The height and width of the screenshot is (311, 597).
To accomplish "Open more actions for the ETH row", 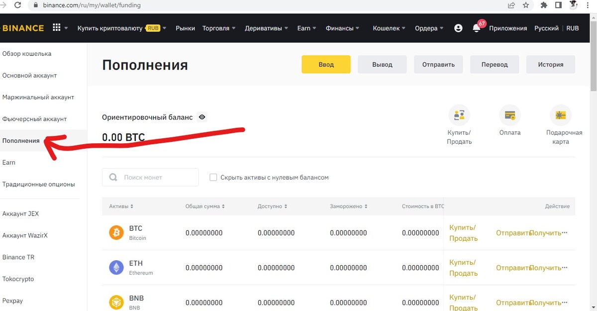I will (x=565, y=268).
